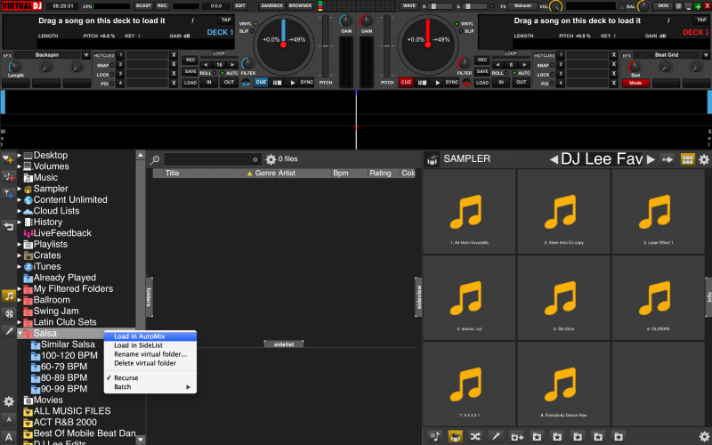Open browser options gear next to file count

coord(271,159)
